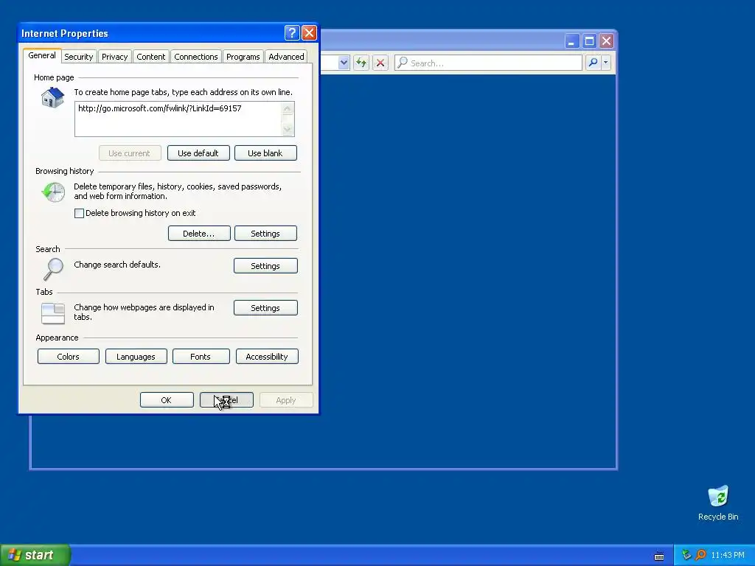The width and height of the screenshot is (755, 566).
Task: Open Search section Settings button
Action: point(265,265)
